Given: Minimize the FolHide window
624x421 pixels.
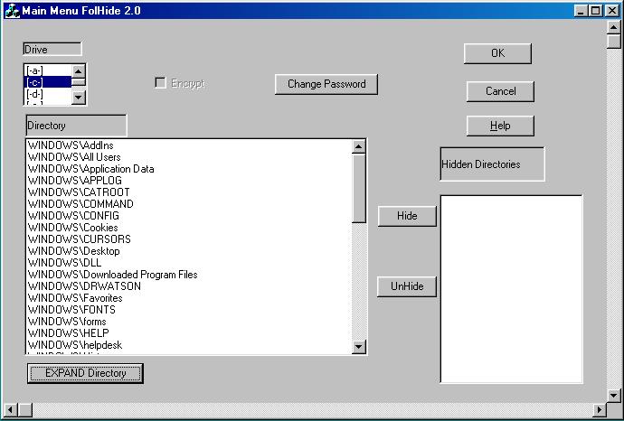Looking at the screenshot, I should click(x=581, y=10).
